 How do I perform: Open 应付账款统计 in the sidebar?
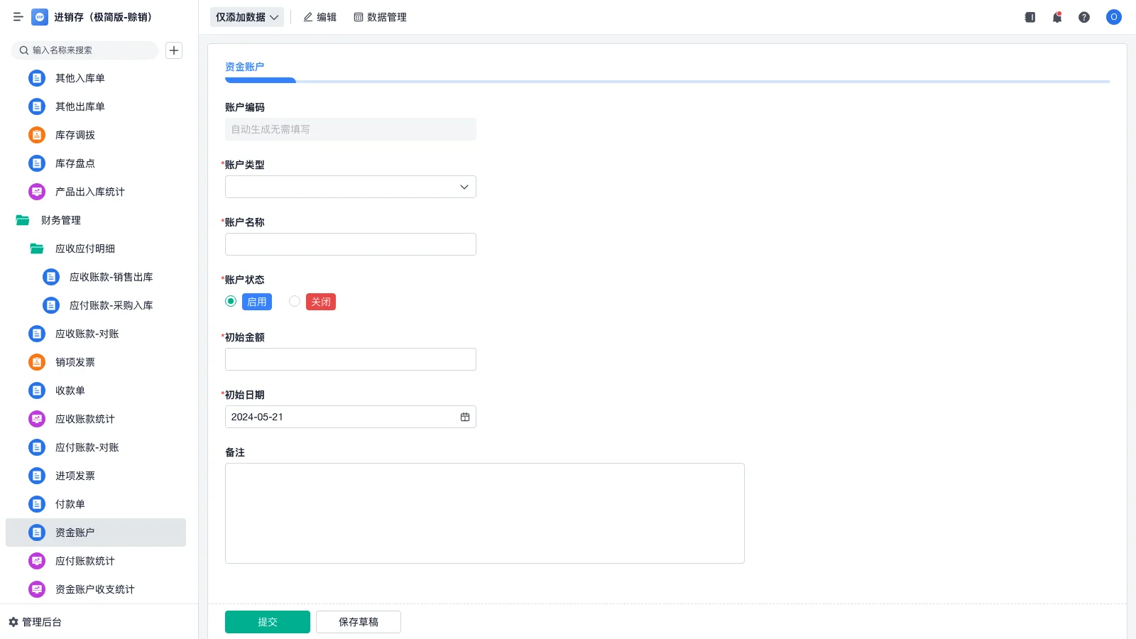click(96, 561)
